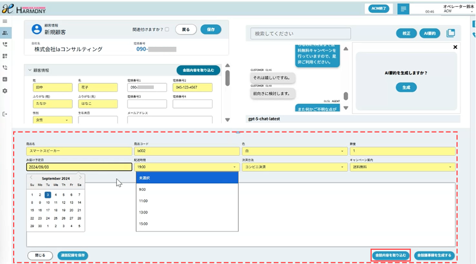
Task: Click the copy transcript icon beside AI要約
Action: point(451,33)
